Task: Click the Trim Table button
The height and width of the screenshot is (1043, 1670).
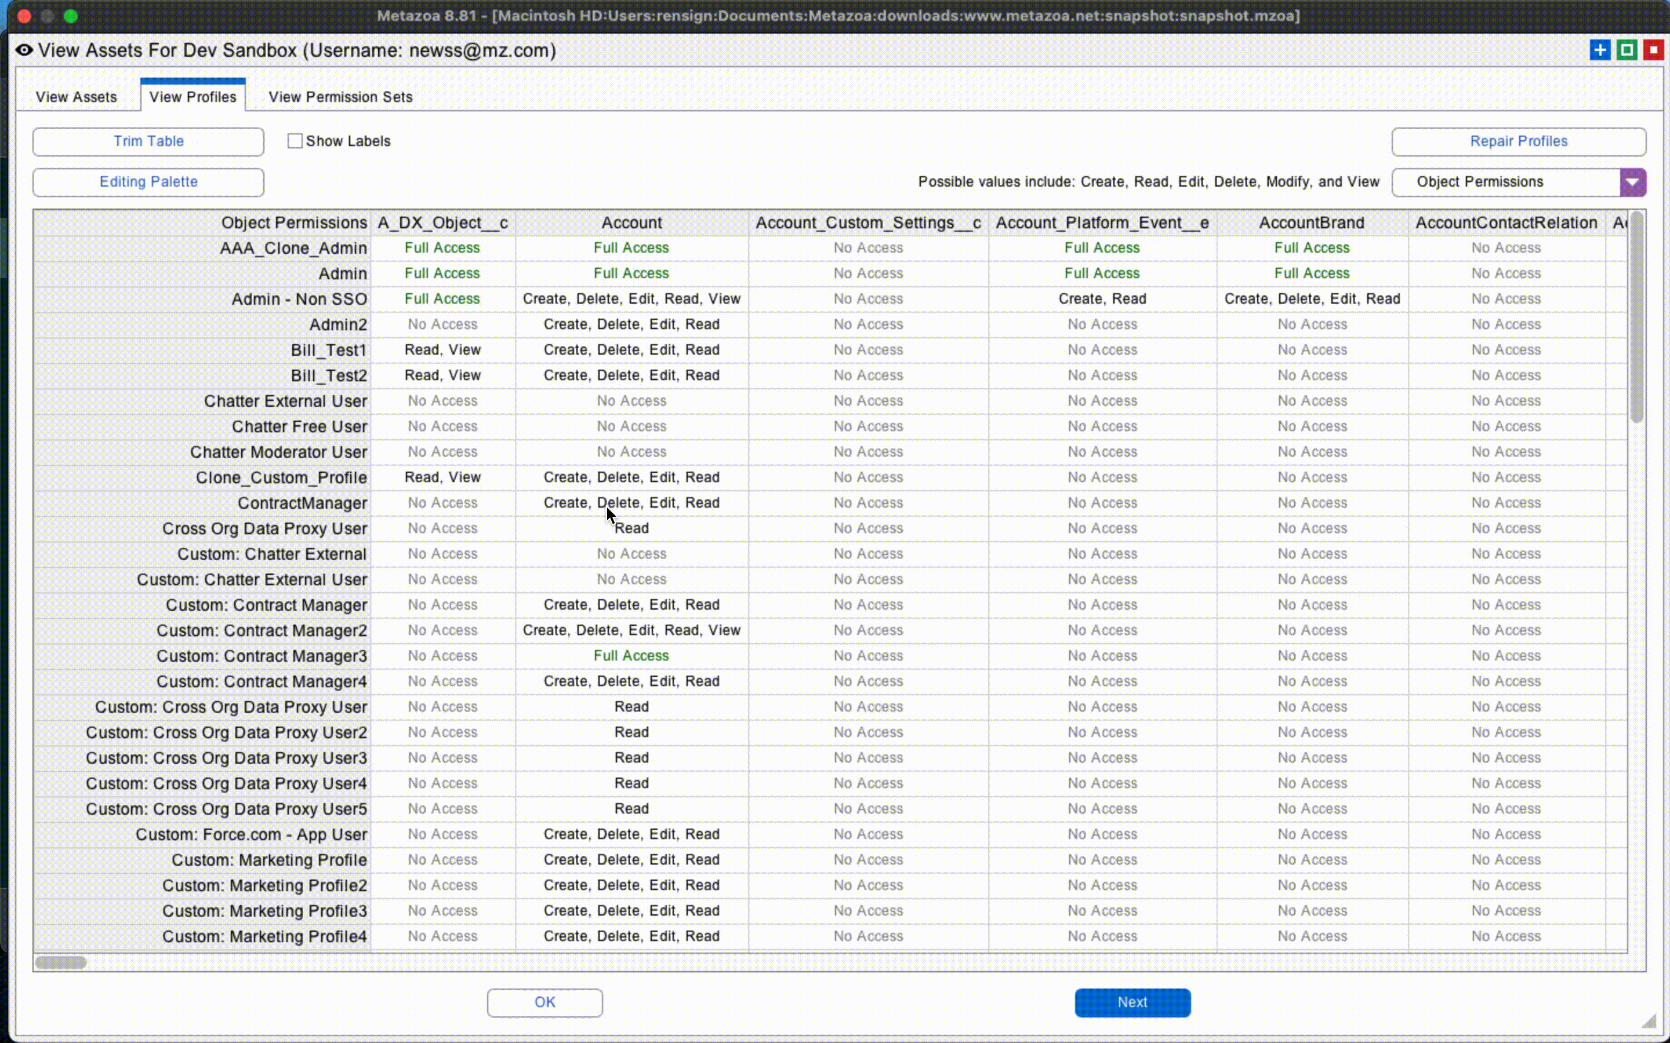Action: [x=148, y=141]
